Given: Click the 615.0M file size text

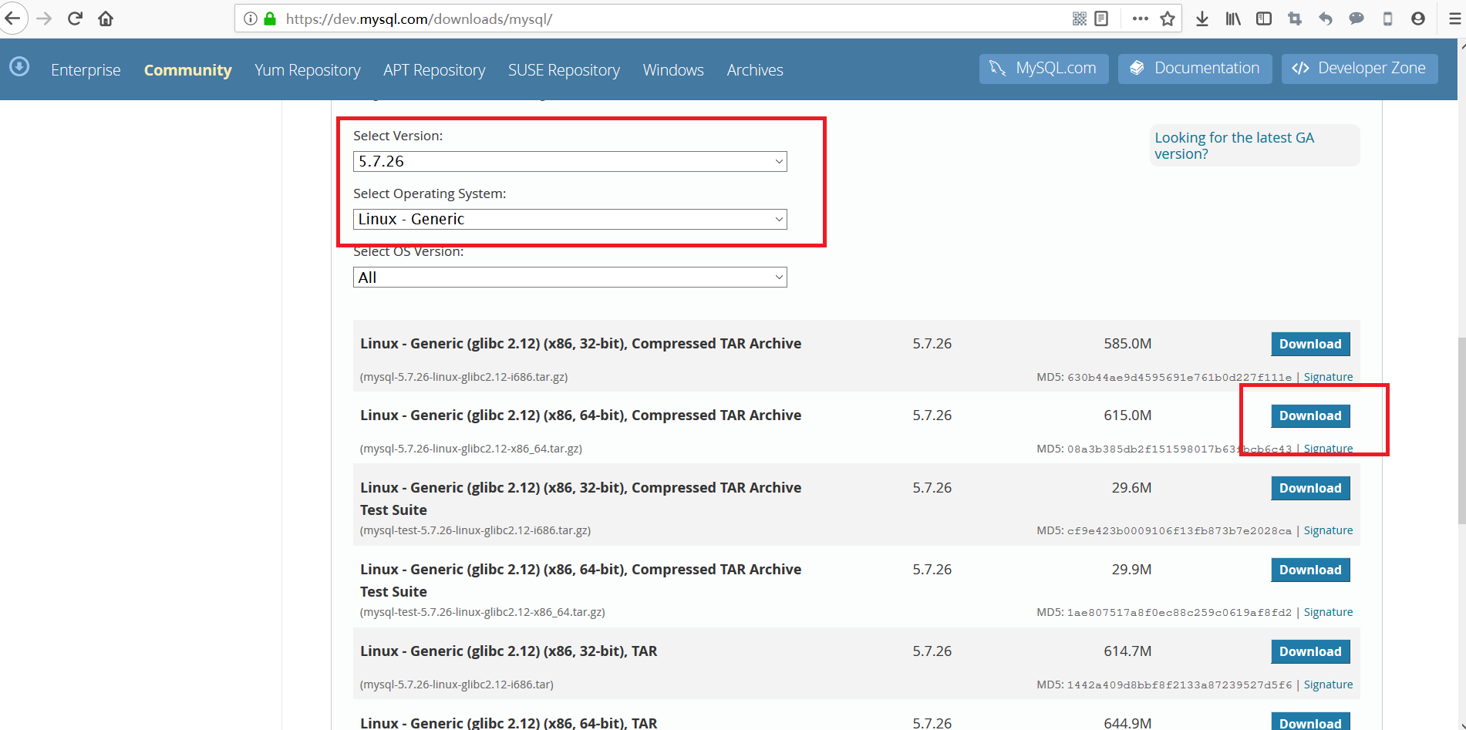Looking at the screenshot, I should point(1127,415).
